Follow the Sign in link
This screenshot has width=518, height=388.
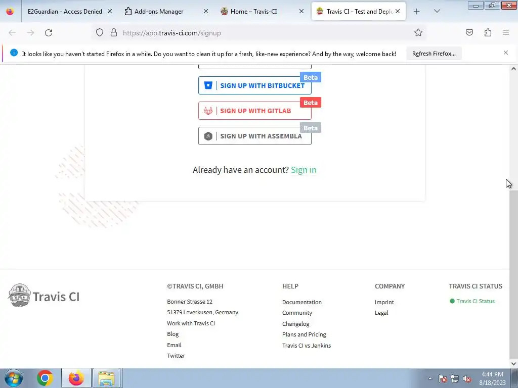pyautogui.click(x=304, y=170)
